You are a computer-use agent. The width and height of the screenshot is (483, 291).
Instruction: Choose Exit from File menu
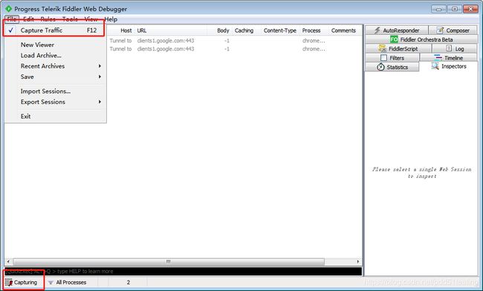(25, 116)
